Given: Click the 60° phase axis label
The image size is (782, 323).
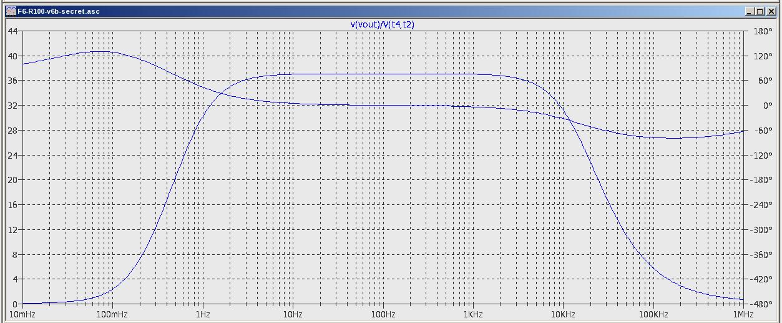Looking at the screenshot, I should (764, 81).
